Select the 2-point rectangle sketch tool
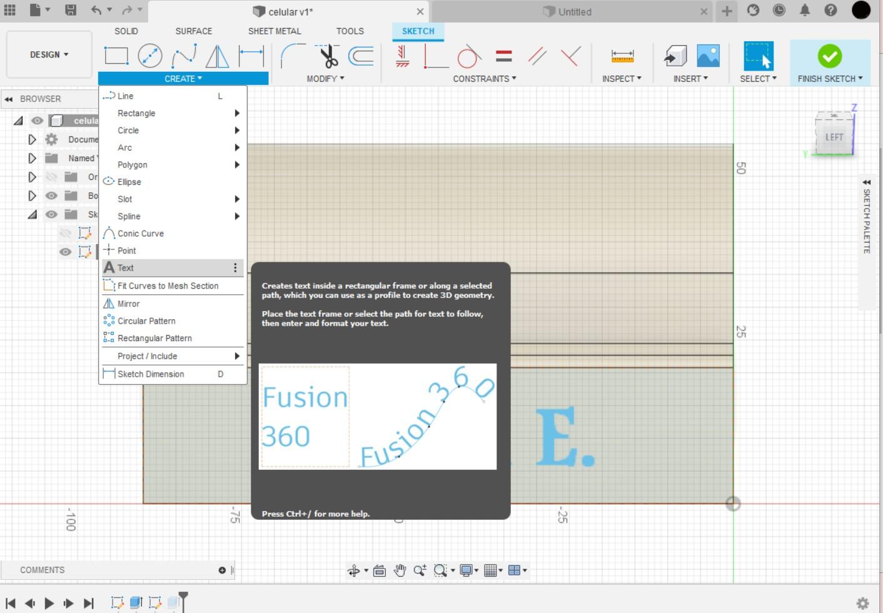 tap(116, 56)
